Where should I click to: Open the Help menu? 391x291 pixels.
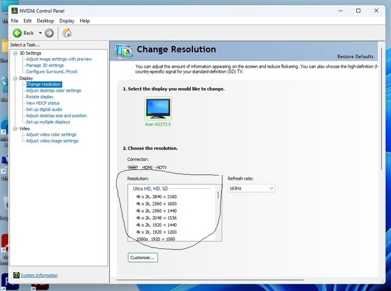pyautogui.click(x=85, y=21)
